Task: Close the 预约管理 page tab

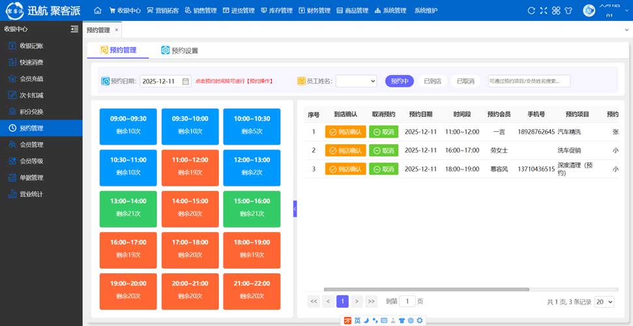Action: 117,30
